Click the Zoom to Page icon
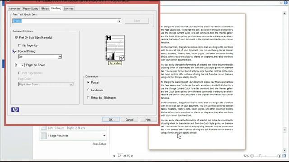Screen dimensions: 289x162 pyautogui.click(x=284, y=156)
